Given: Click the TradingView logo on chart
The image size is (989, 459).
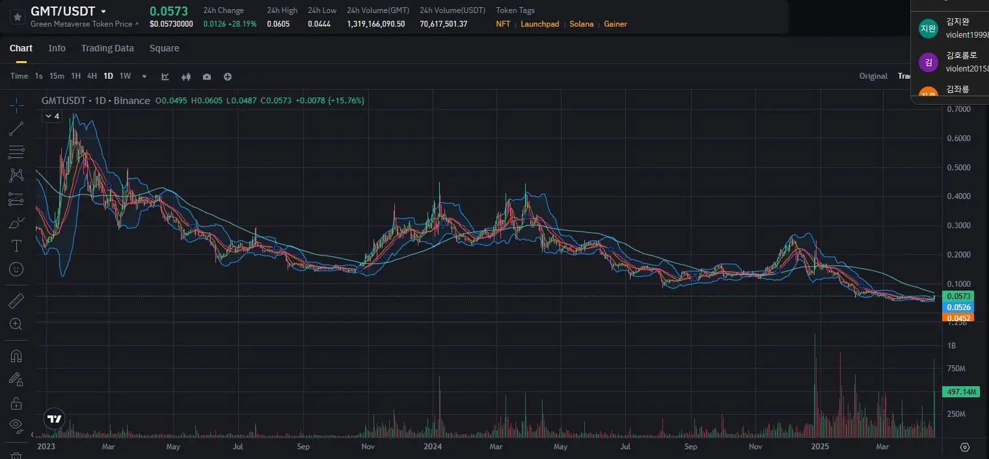Looking at the screenshot, I should click(55, 419).
